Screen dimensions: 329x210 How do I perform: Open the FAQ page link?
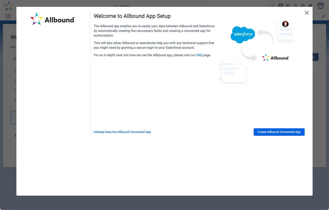click(199, 55)
